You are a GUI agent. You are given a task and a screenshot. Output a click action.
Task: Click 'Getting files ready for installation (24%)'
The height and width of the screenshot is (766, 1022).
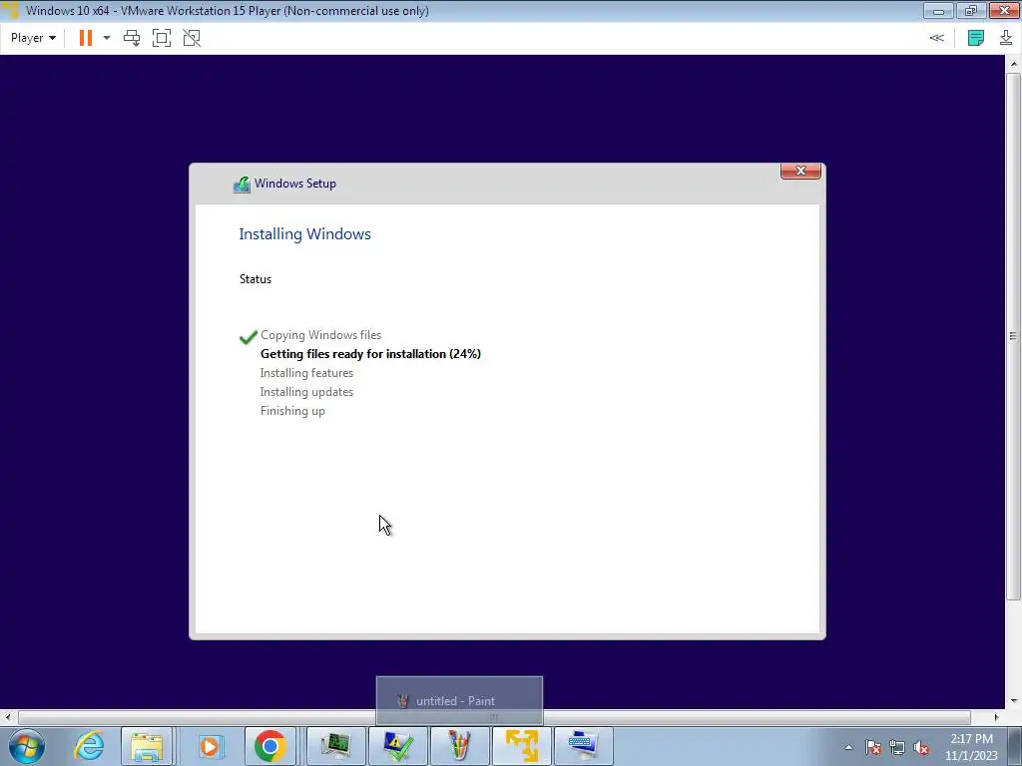click(370, 354)
